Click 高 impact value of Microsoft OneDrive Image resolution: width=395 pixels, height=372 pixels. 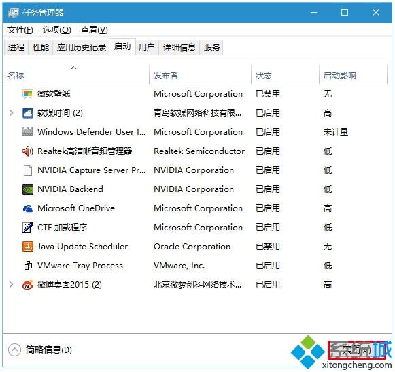point(328,208)
